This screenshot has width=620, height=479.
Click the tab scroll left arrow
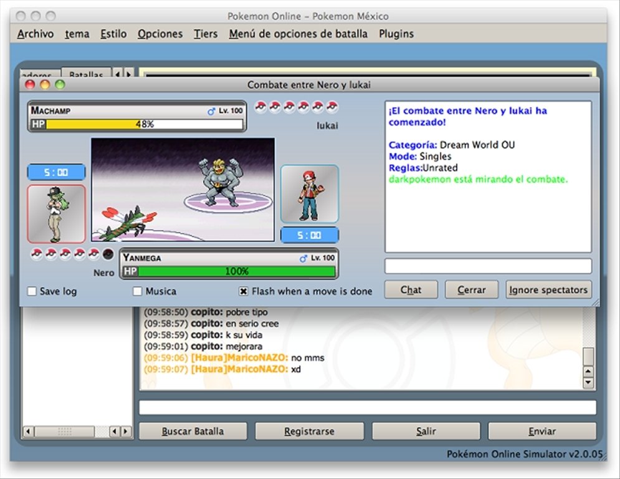coord(117,74)
